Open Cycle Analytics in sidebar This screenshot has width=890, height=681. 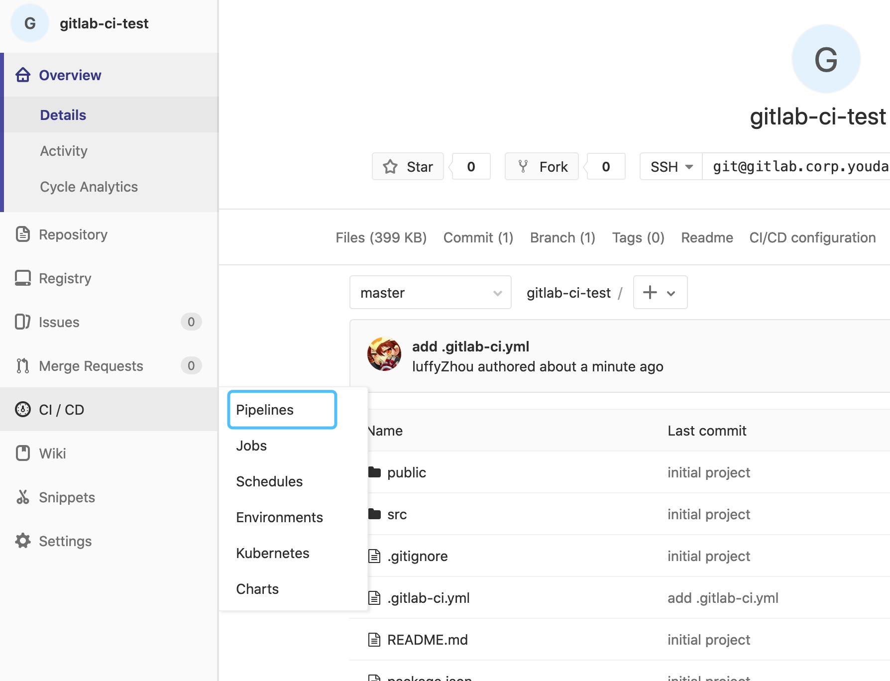[x=89, y=187]
